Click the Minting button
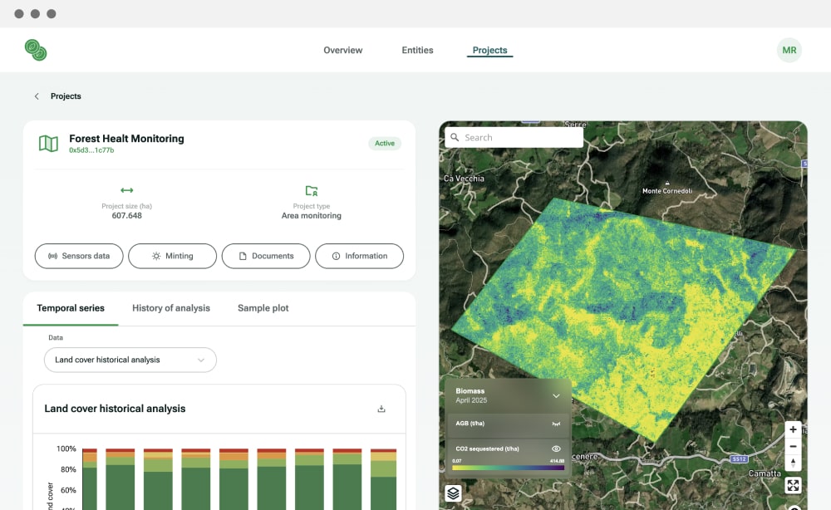This screenshot has height=510, width=831. point(172,256)
